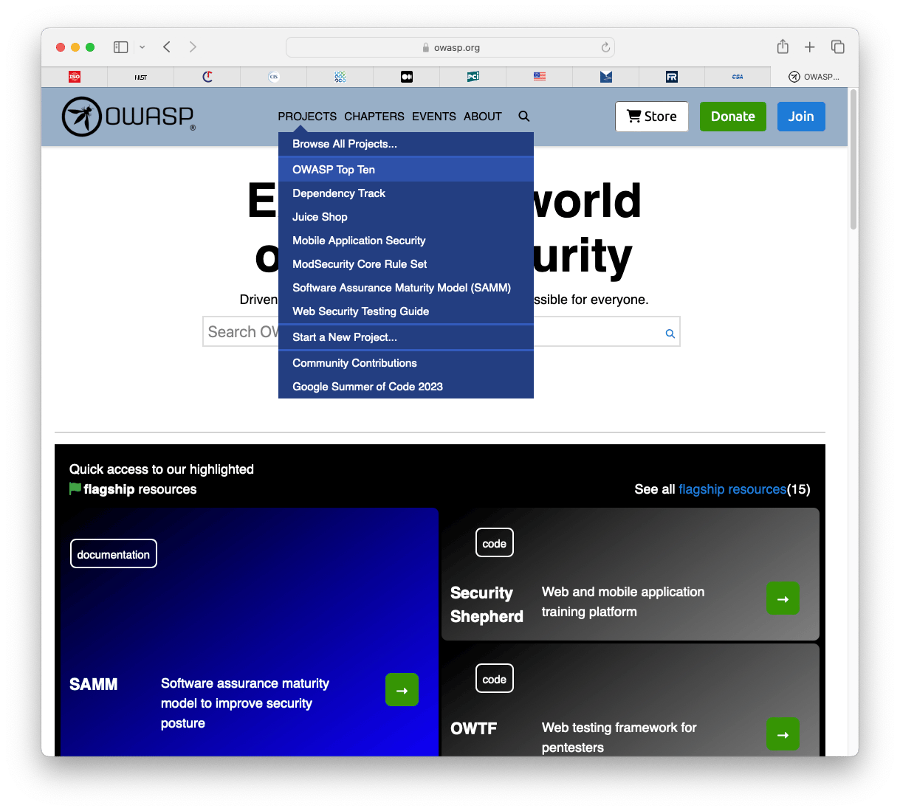Viewport: 900px width, 811px height.
Task: Open the Store button
Action: coord(652,117)
